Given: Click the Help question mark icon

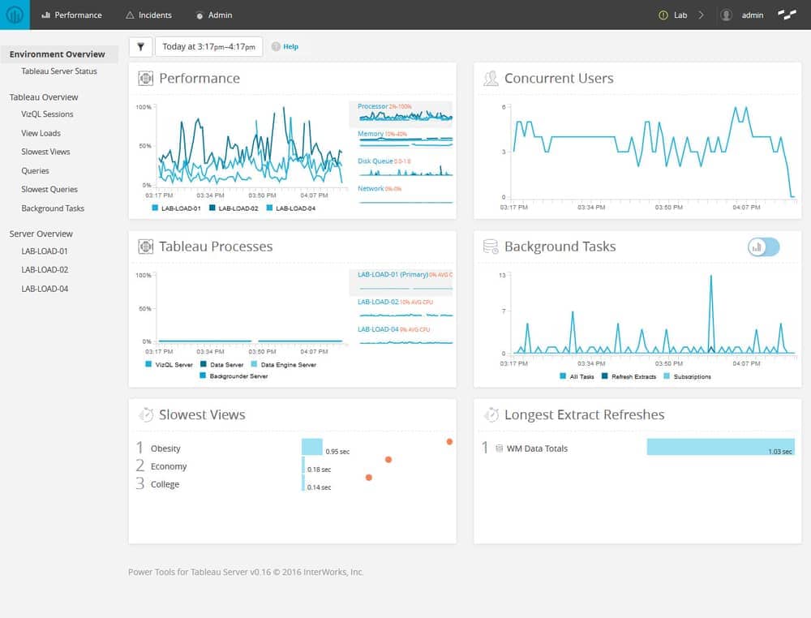Looking at the screenshot, I should coord(276,46).
